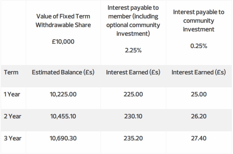Screen dimensions: 233x154
Task: Click the 10,455.10 balance cell
Action: pyautogui.click(x=63, y=116)
